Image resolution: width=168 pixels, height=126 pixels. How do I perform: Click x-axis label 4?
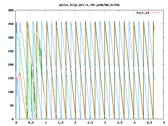(x=134, y=123)
